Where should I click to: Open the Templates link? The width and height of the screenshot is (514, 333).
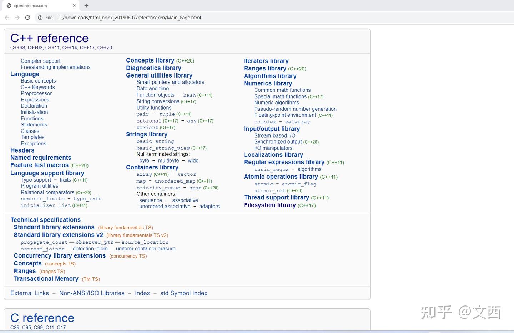pos(32,137)
